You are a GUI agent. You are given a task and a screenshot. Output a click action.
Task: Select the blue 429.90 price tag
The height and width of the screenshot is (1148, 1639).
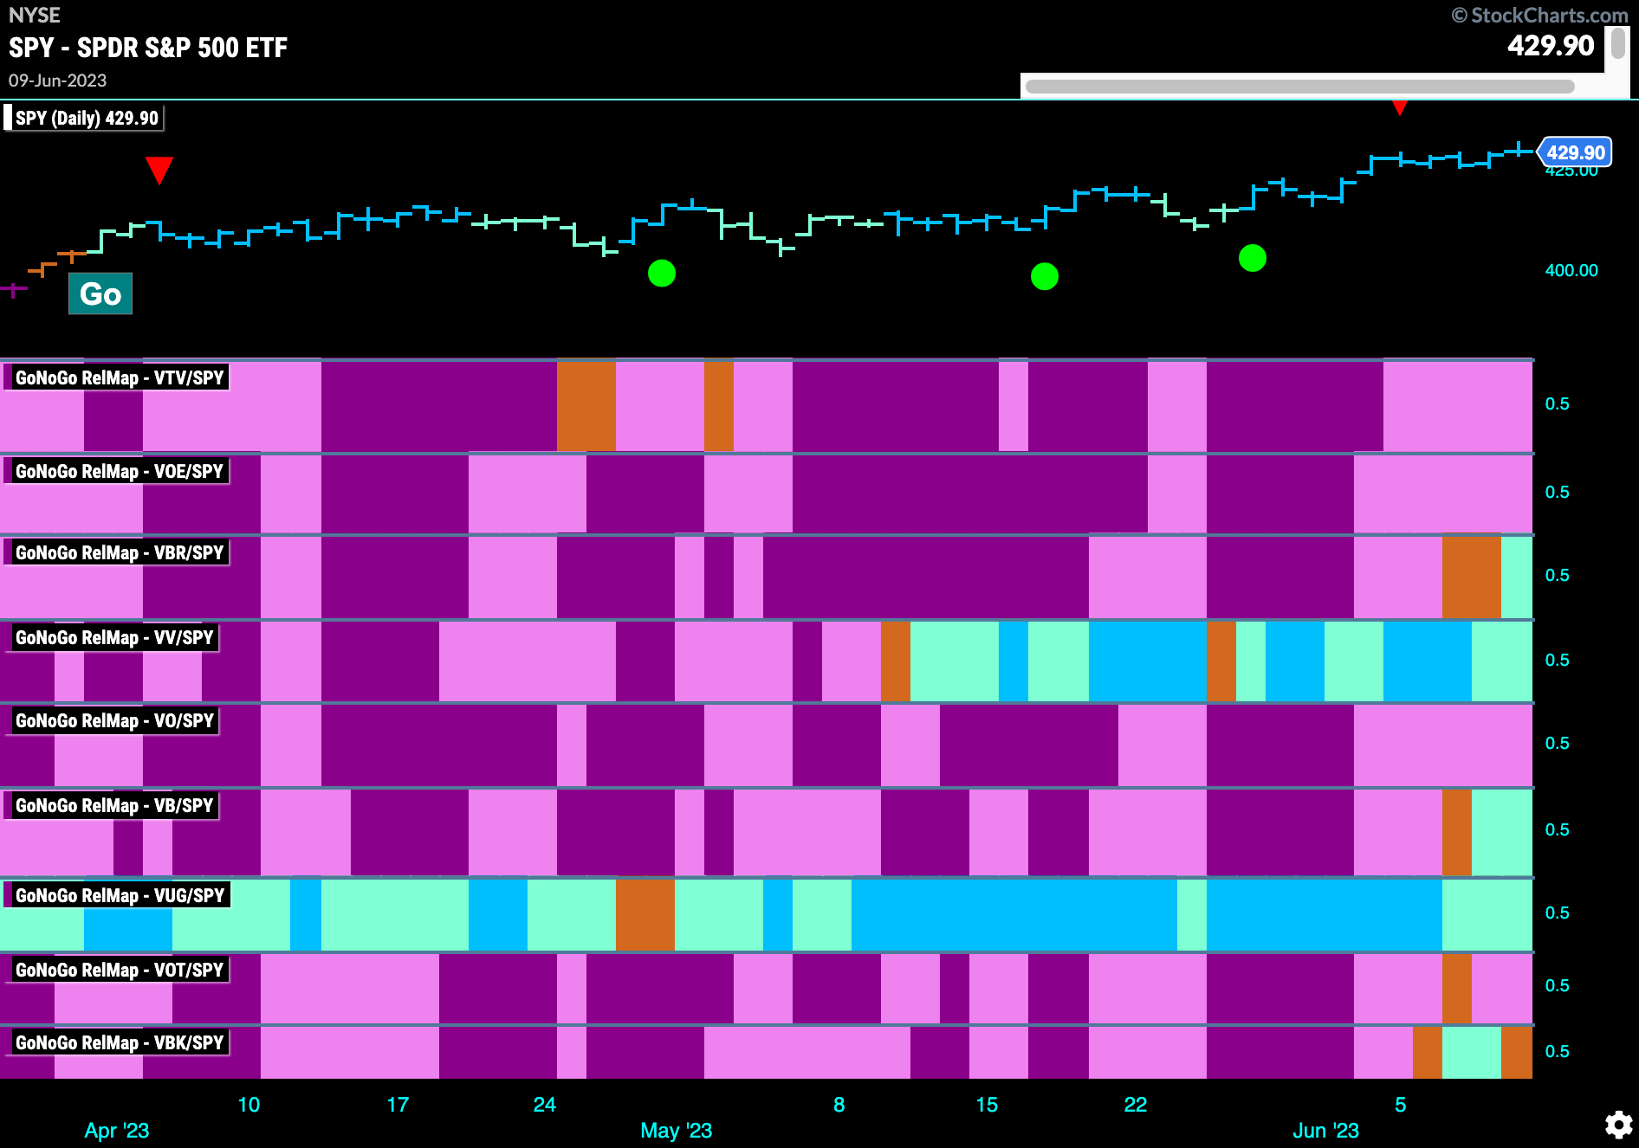[x=1575, y=152]
